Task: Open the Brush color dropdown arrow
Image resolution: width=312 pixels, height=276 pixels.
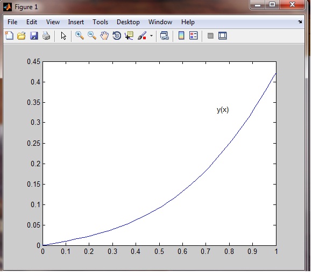Action: (x=151, y=36)
